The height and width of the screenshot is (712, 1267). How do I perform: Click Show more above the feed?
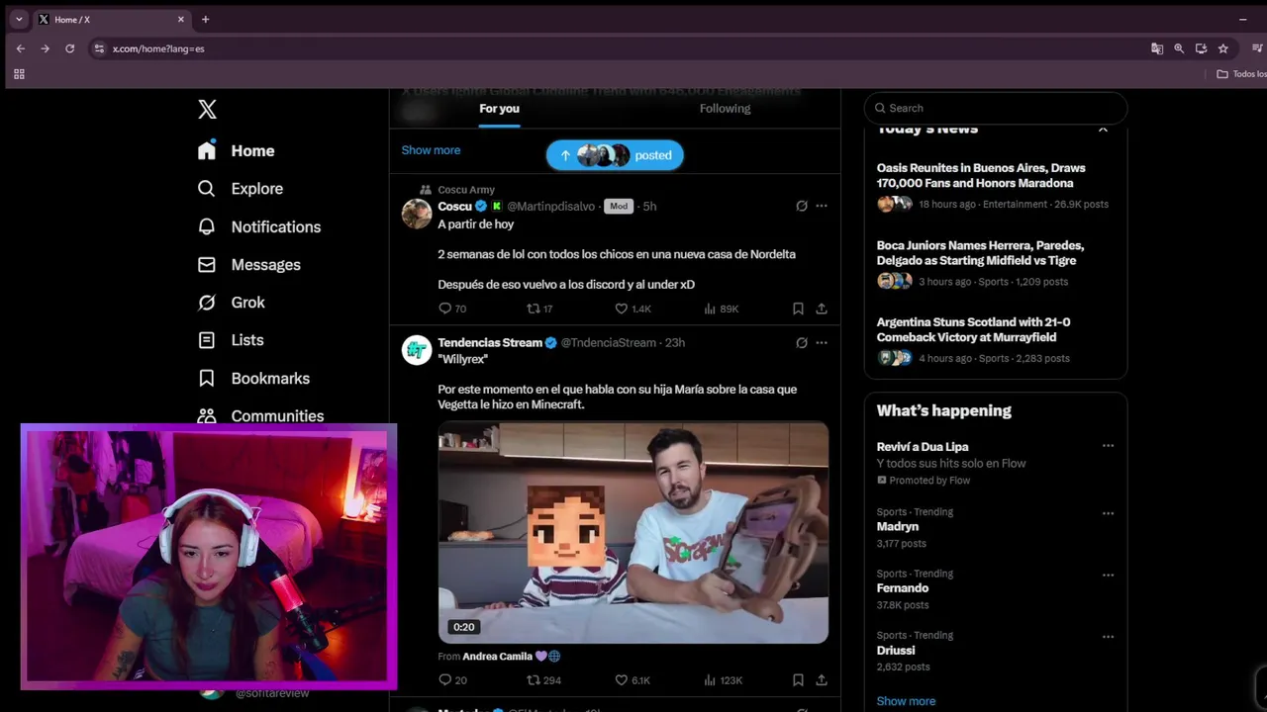point(431,150)
